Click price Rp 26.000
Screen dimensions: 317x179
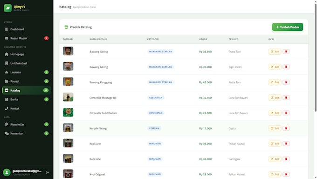pyautogui.click(x=205, y=113)
